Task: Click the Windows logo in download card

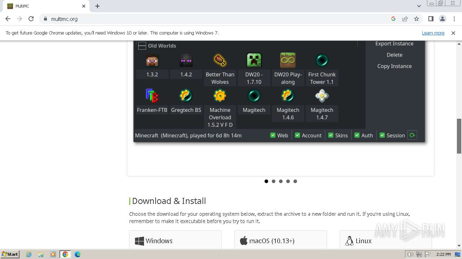Action: coord(139,241)
